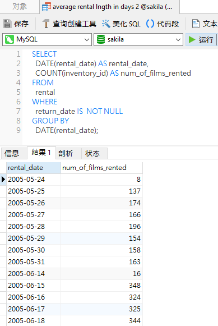The height and width of the screenshot is (326, 218).
Task: Click the GROUP BY keyword on line 8
Action: (50, 121)
